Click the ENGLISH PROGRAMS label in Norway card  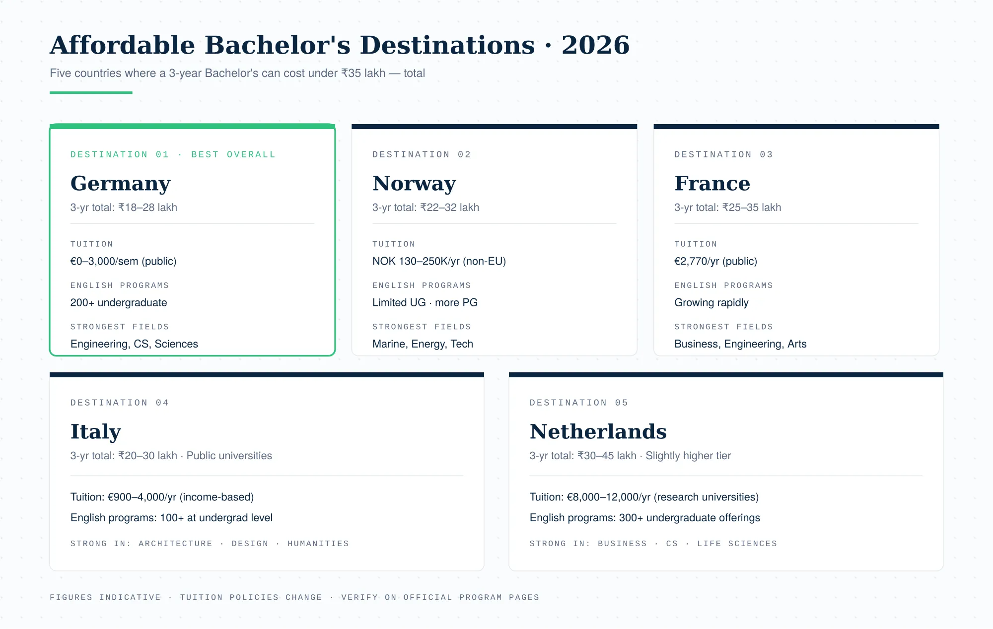tap(422, 285)
